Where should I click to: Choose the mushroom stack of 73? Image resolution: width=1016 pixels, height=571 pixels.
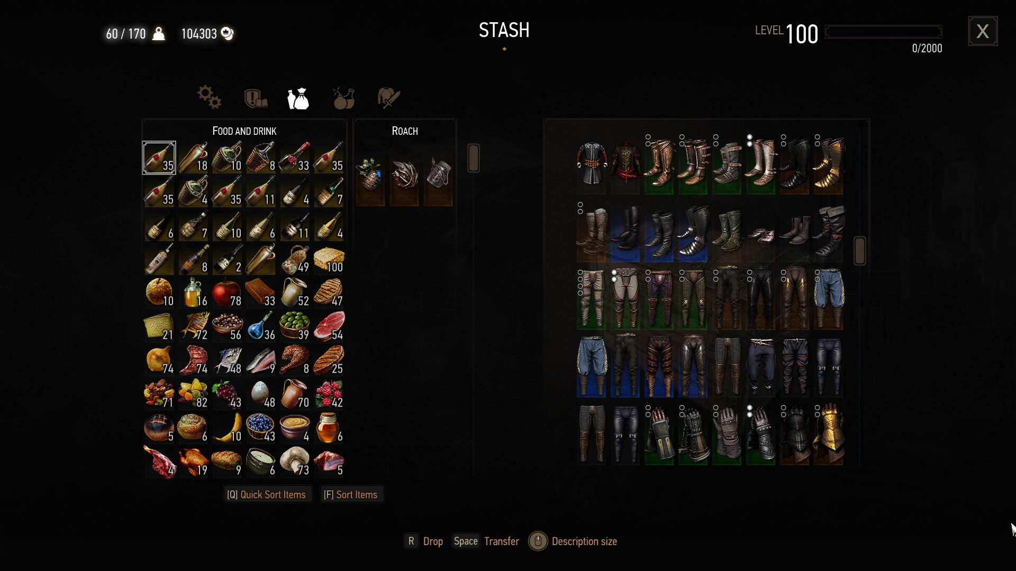tap(295, 462)
